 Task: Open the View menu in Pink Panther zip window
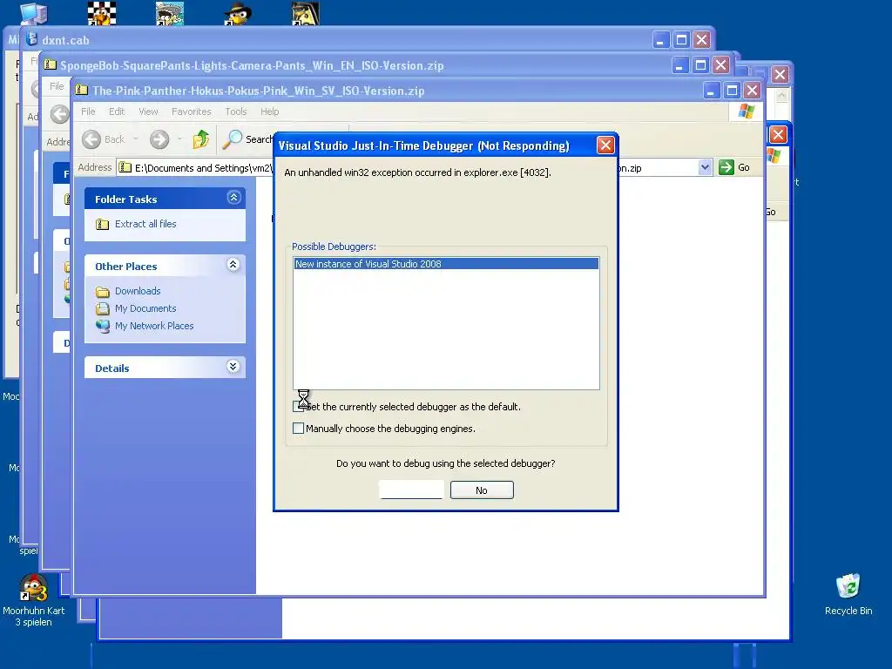click(148, 111)
